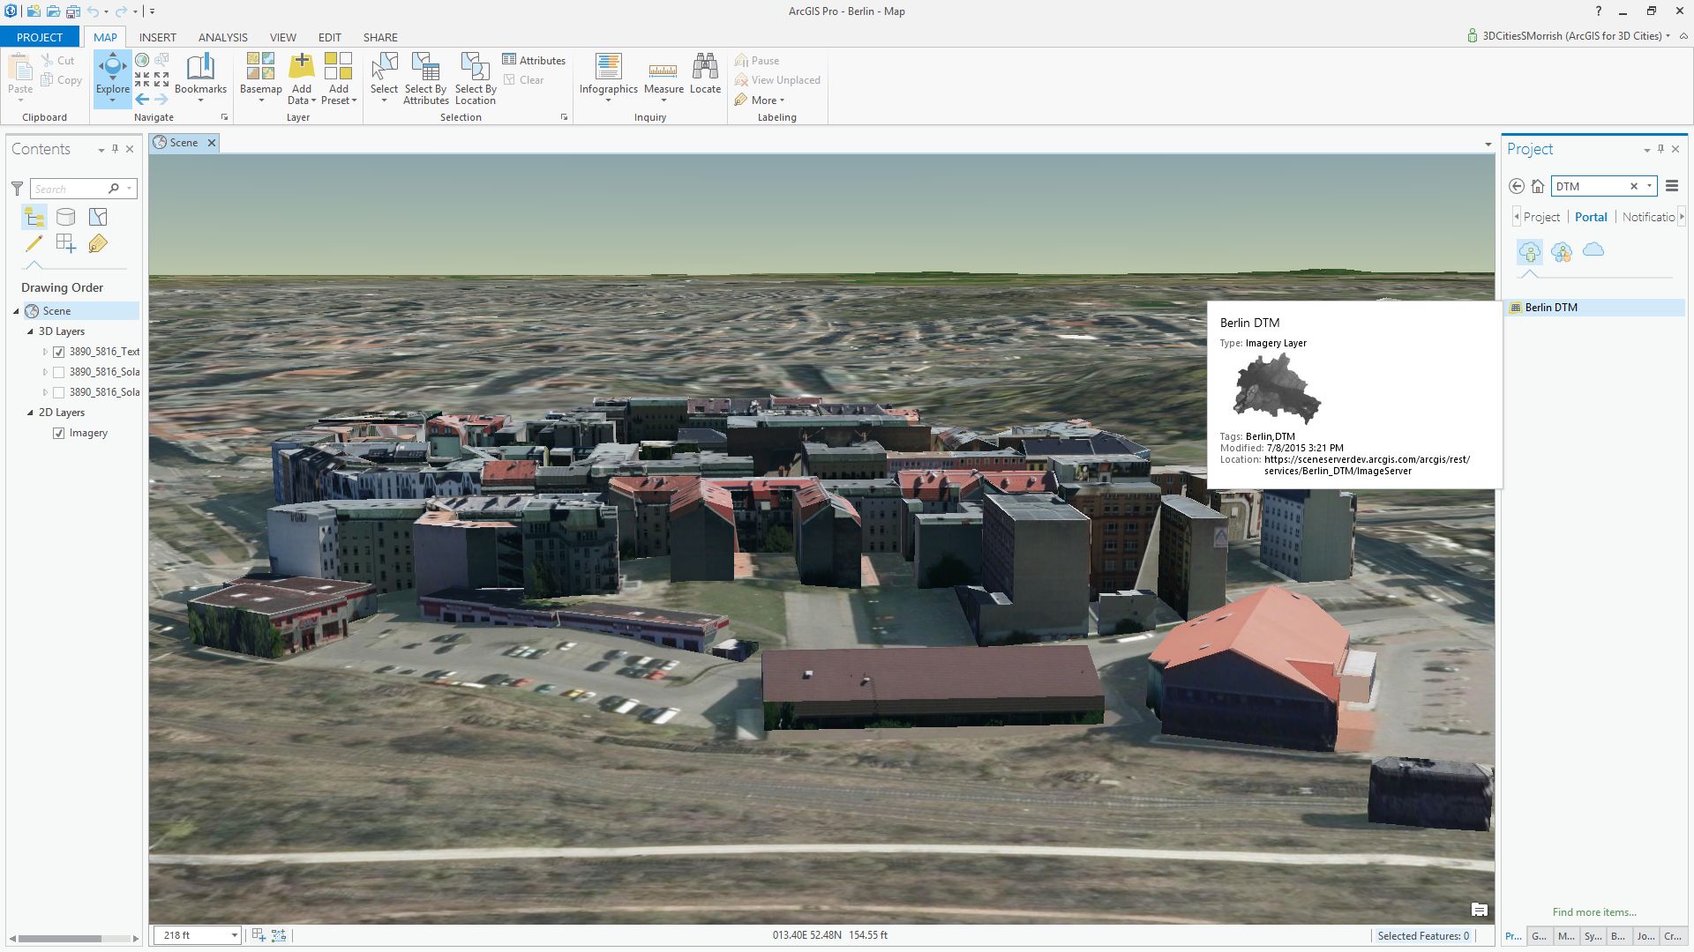Switch to the INSERT ribbon tab
Image resolution: width=1694 pixels, height=952 pixels.
[158, 37]
